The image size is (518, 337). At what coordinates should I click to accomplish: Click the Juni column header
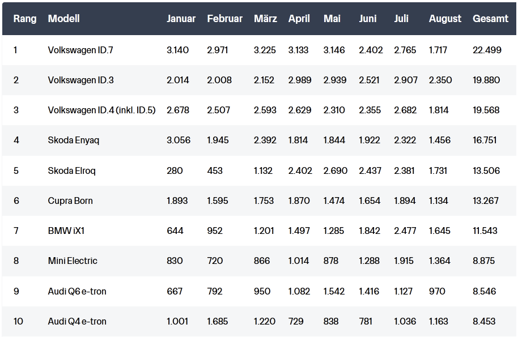click(x=368, y=19)
